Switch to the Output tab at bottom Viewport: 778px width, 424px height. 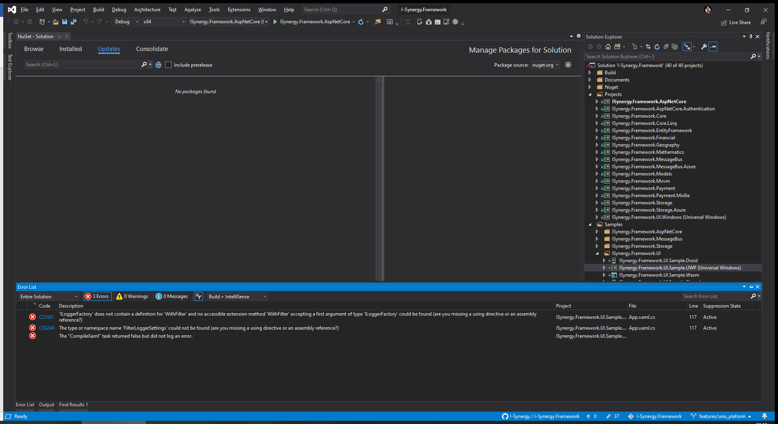(47, 405)
